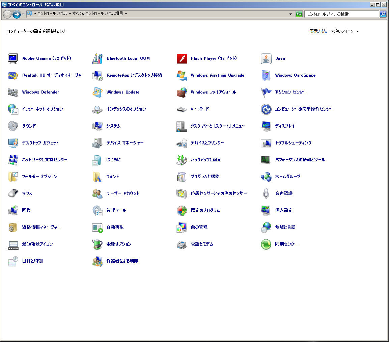Open the Default Programs icon

click(182, 210)
